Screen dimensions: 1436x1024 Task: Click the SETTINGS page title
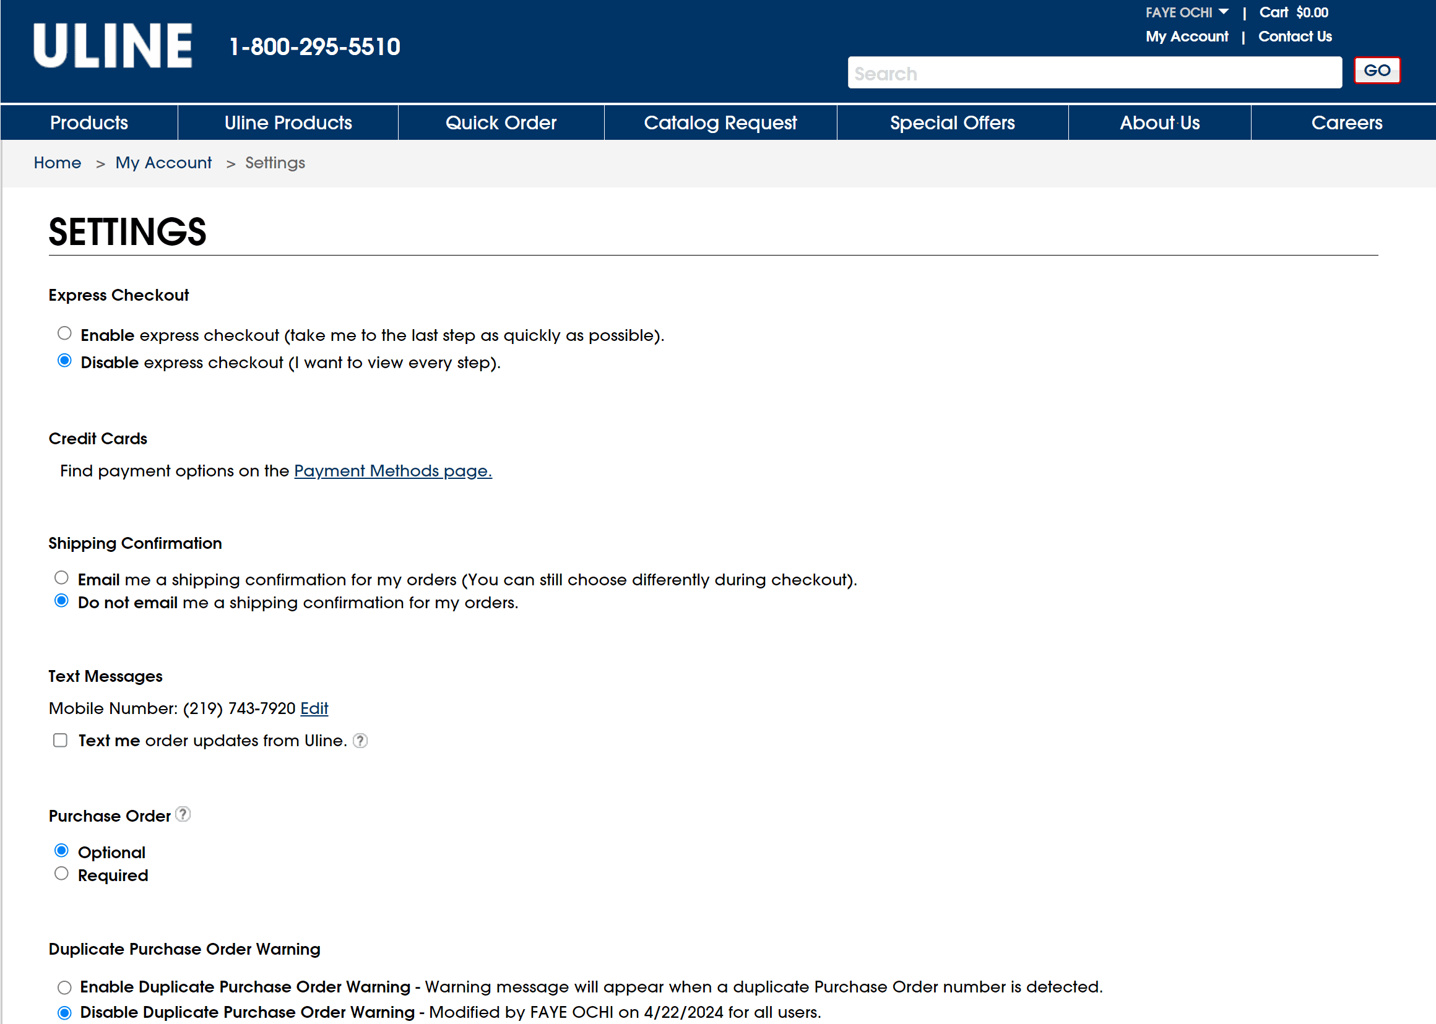[128, 231]
